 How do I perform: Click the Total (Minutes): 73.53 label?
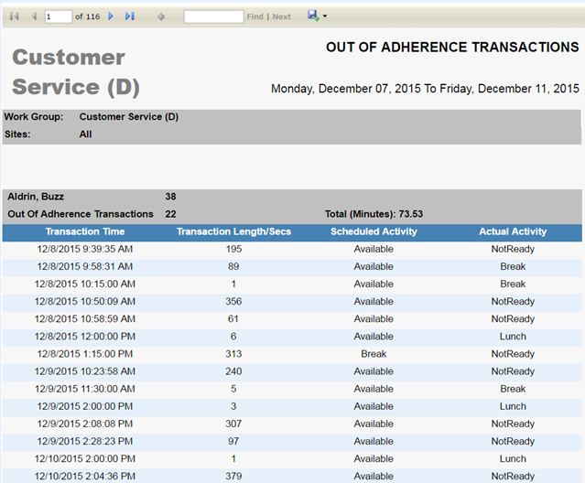coord(374,214)
